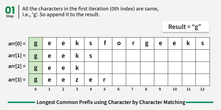Click the green 'g' cell in arr[3]
221x110 pixels.
tap(35, 79)
